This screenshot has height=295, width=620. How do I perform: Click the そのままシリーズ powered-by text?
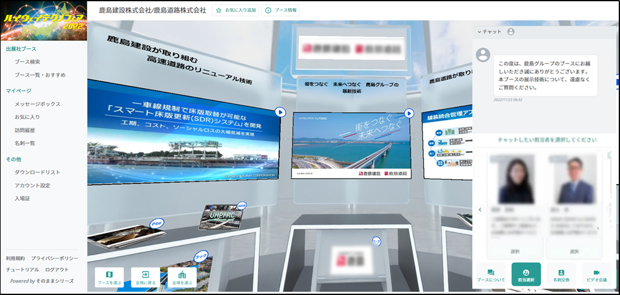click(x=55, y=281)
